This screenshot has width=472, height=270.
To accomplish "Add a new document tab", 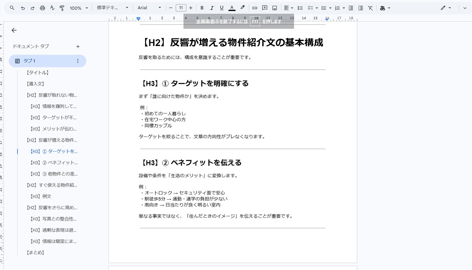I will [78, 46].
